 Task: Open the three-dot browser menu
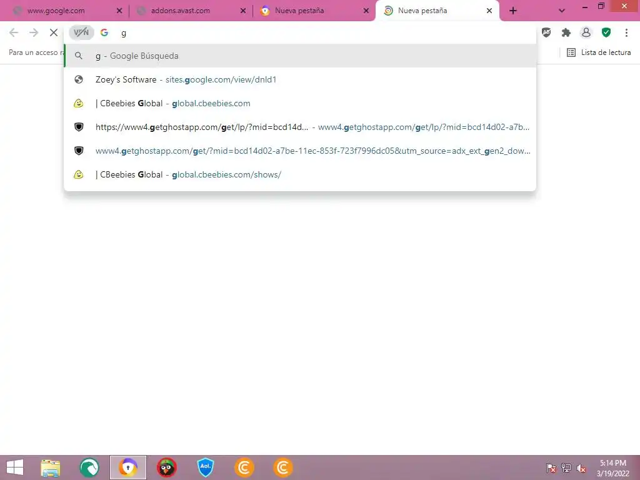point(626,32)
